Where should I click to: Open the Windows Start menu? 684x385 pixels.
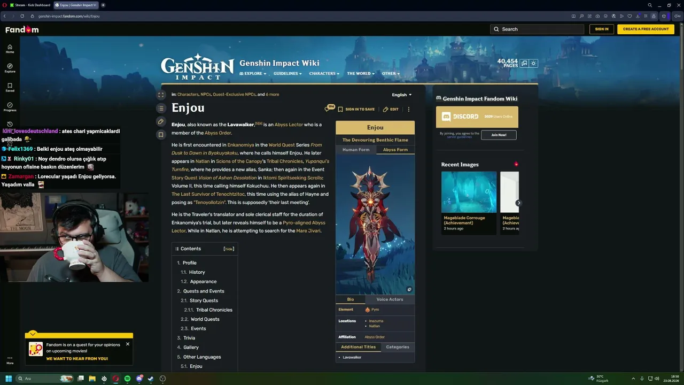click(9, 379)
